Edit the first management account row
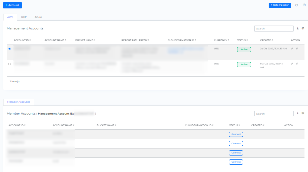The height and width of the screenshot is (172, 308). click(293, 49)
